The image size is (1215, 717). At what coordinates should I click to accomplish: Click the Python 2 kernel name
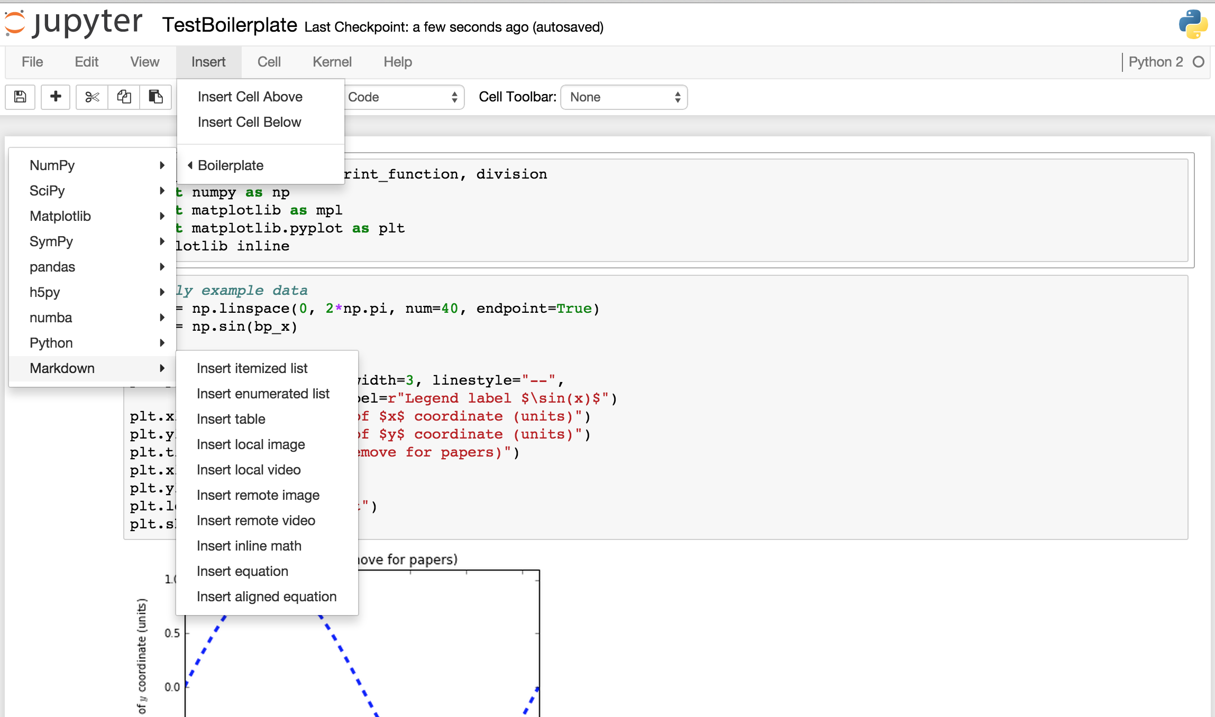(x=1156, y=62)
